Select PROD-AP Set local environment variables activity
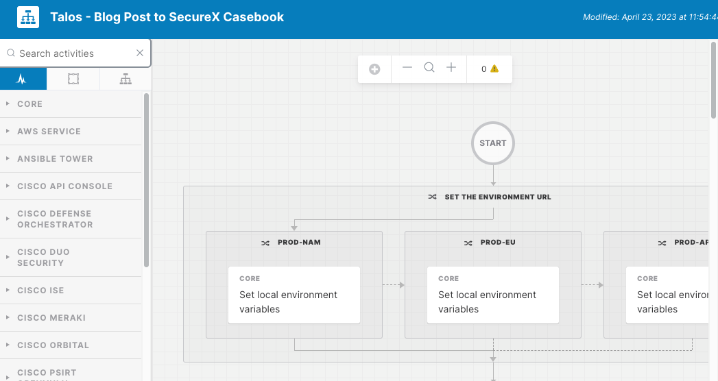Screen dimensions: 718x381 coord(667,295)
